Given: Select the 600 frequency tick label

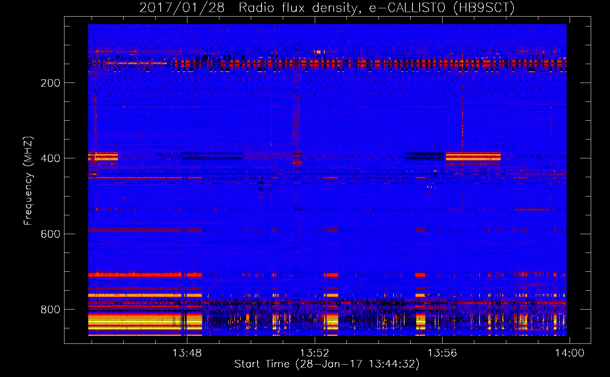Looking at the screenshot, I should pyautogui.click(x=51, y=234).
